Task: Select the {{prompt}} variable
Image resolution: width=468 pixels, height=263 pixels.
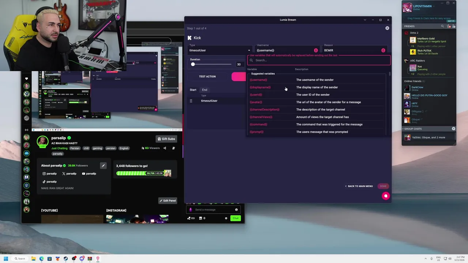Action: [257, 132]
